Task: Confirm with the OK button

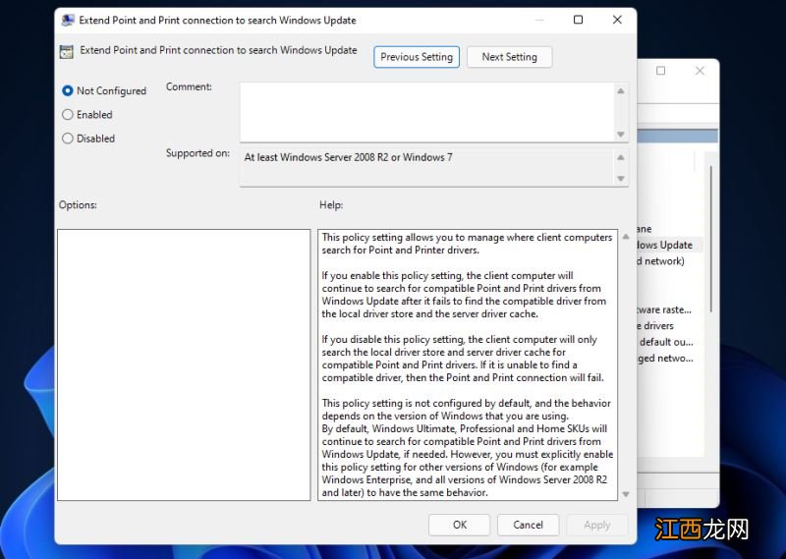Action: (459, 525)
